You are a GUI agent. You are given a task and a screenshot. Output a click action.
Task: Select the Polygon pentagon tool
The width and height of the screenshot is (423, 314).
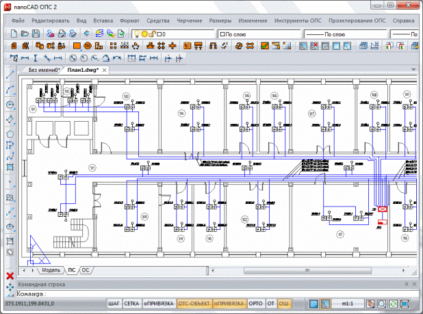coord(10,133)
